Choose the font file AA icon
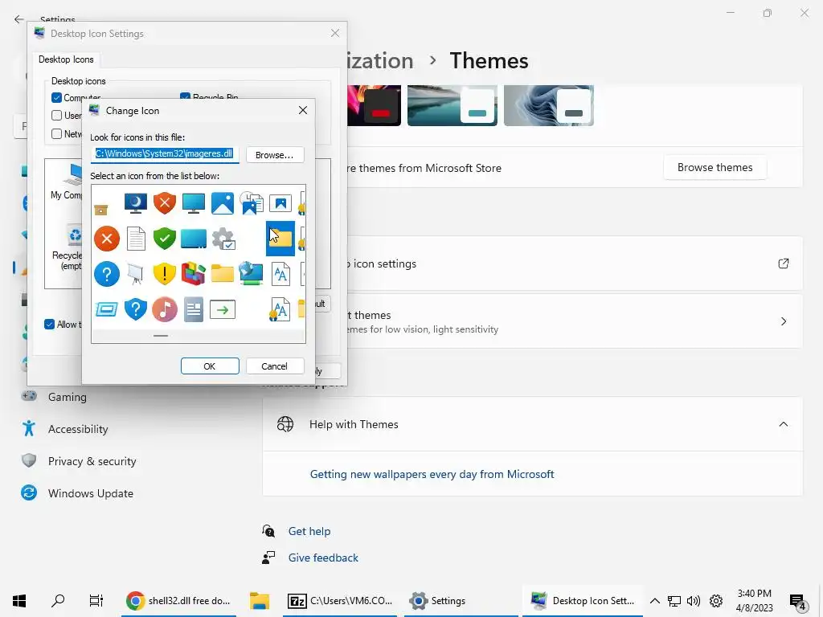This screenshot has height=617, width=823. [x=280, y=274]
